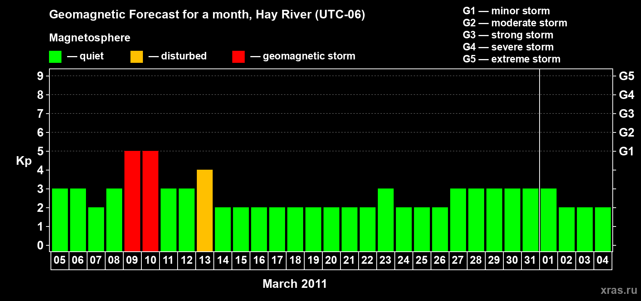Screen dimensions: 641x301
Task: Click the 'G1 — minor storm' legend line
Action: (506, 11)
